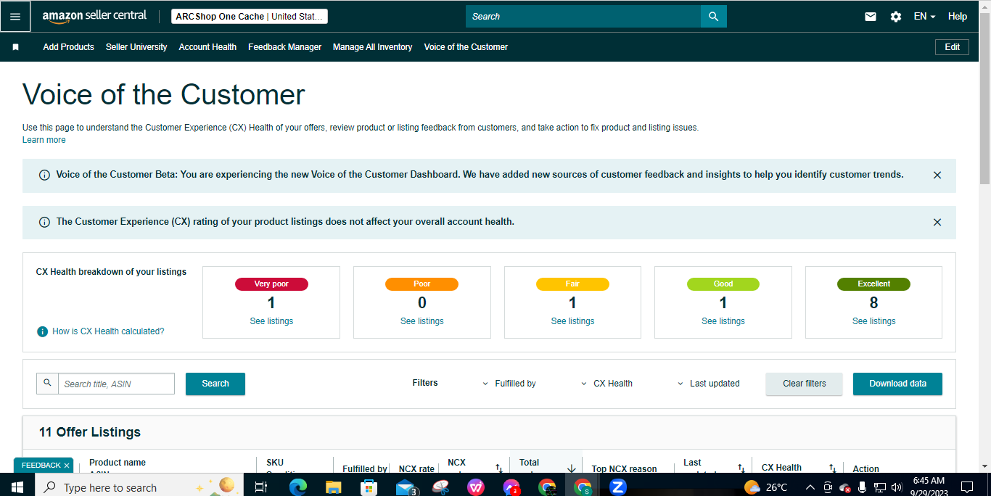
Task: Click the red Very poor badge
Action: coord(271,284)
